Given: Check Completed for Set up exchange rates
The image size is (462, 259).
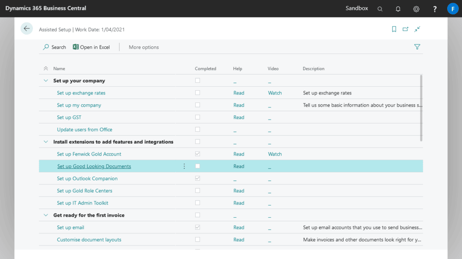Looking at the screenshot, I should 197,93.
